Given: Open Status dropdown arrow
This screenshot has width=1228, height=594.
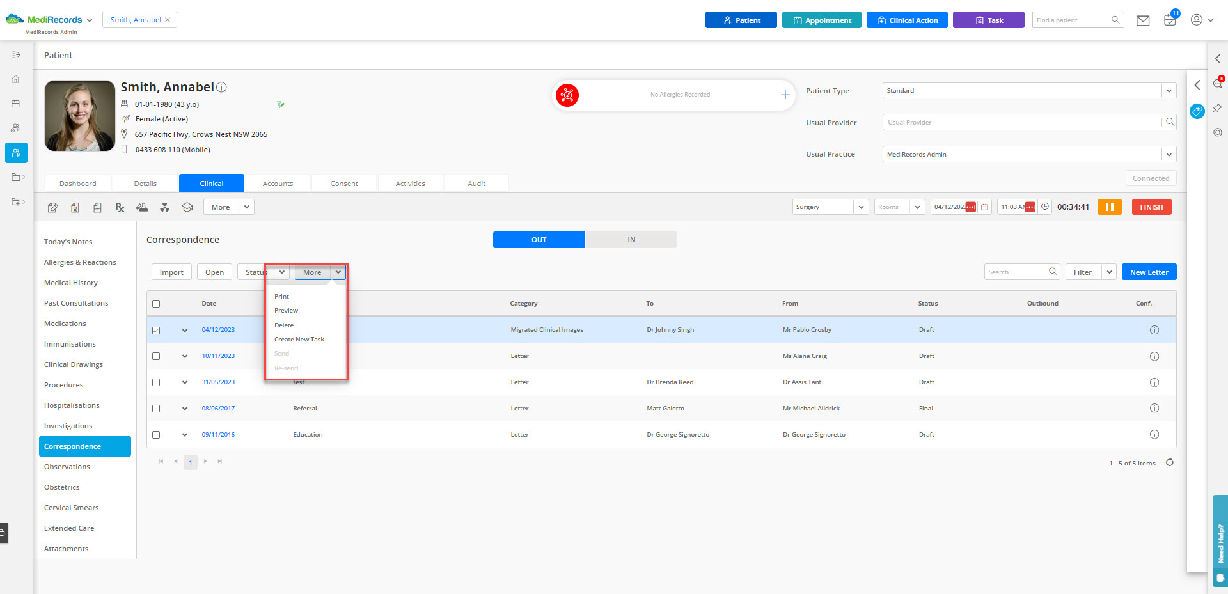Looking at the screenshot, I should click(x=282, y=272).
